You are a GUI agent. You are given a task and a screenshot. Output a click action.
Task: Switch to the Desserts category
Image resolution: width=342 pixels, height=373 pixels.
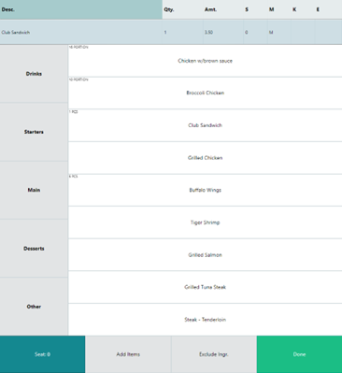[34, 249]
